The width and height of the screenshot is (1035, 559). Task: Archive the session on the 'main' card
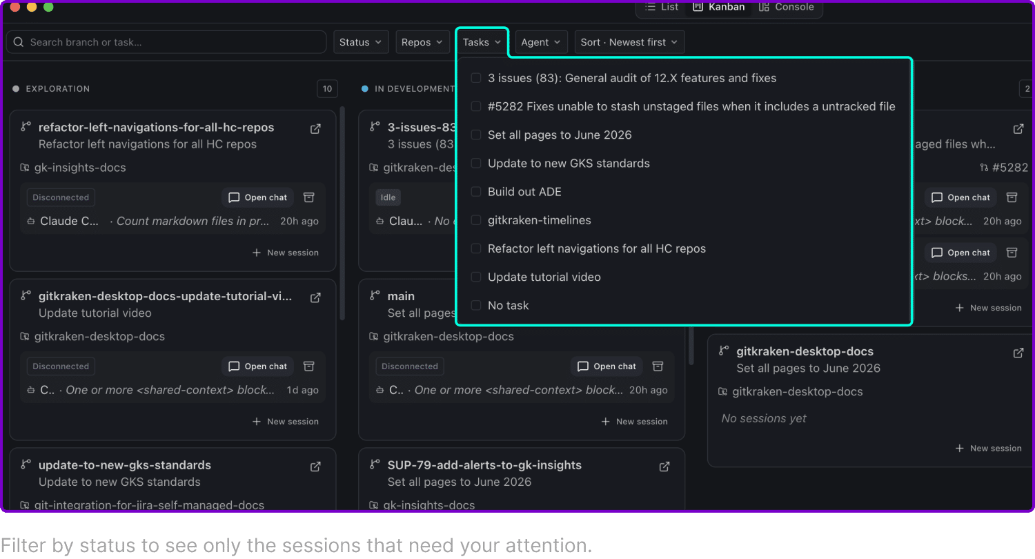point(658,366)
